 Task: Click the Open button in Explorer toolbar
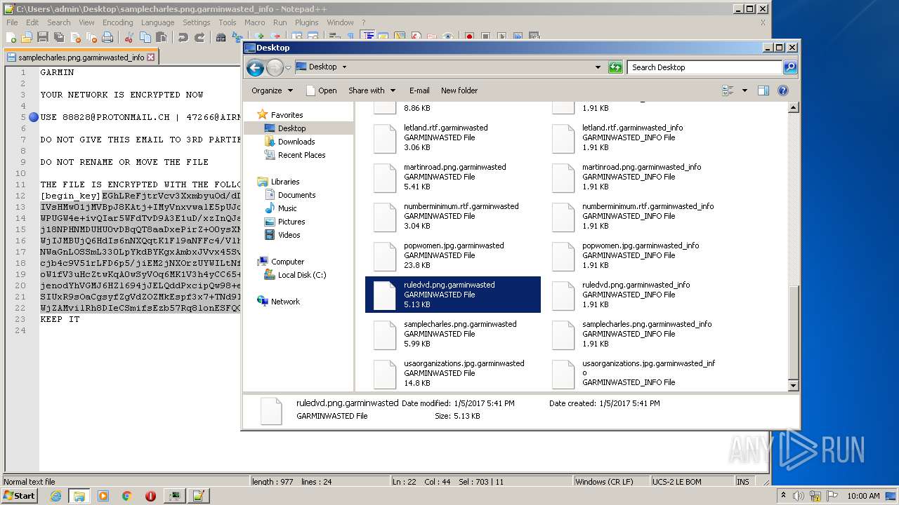click(x=322, y=90)
